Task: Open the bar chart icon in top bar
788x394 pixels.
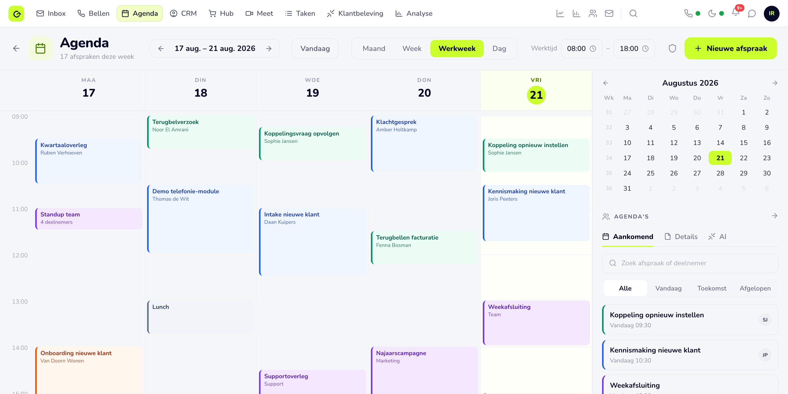Action: [x=576, y=13]
